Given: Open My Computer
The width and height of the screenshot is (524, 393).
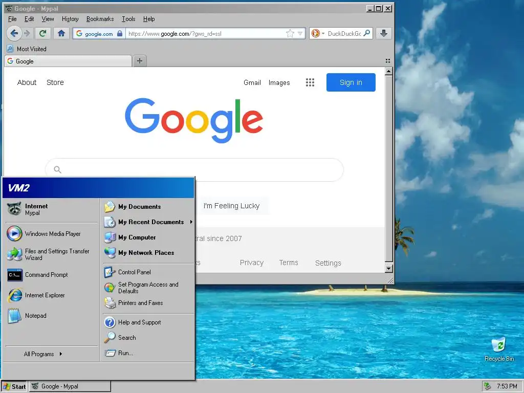Looking at the screenshot, I should [x=148, y=237].
